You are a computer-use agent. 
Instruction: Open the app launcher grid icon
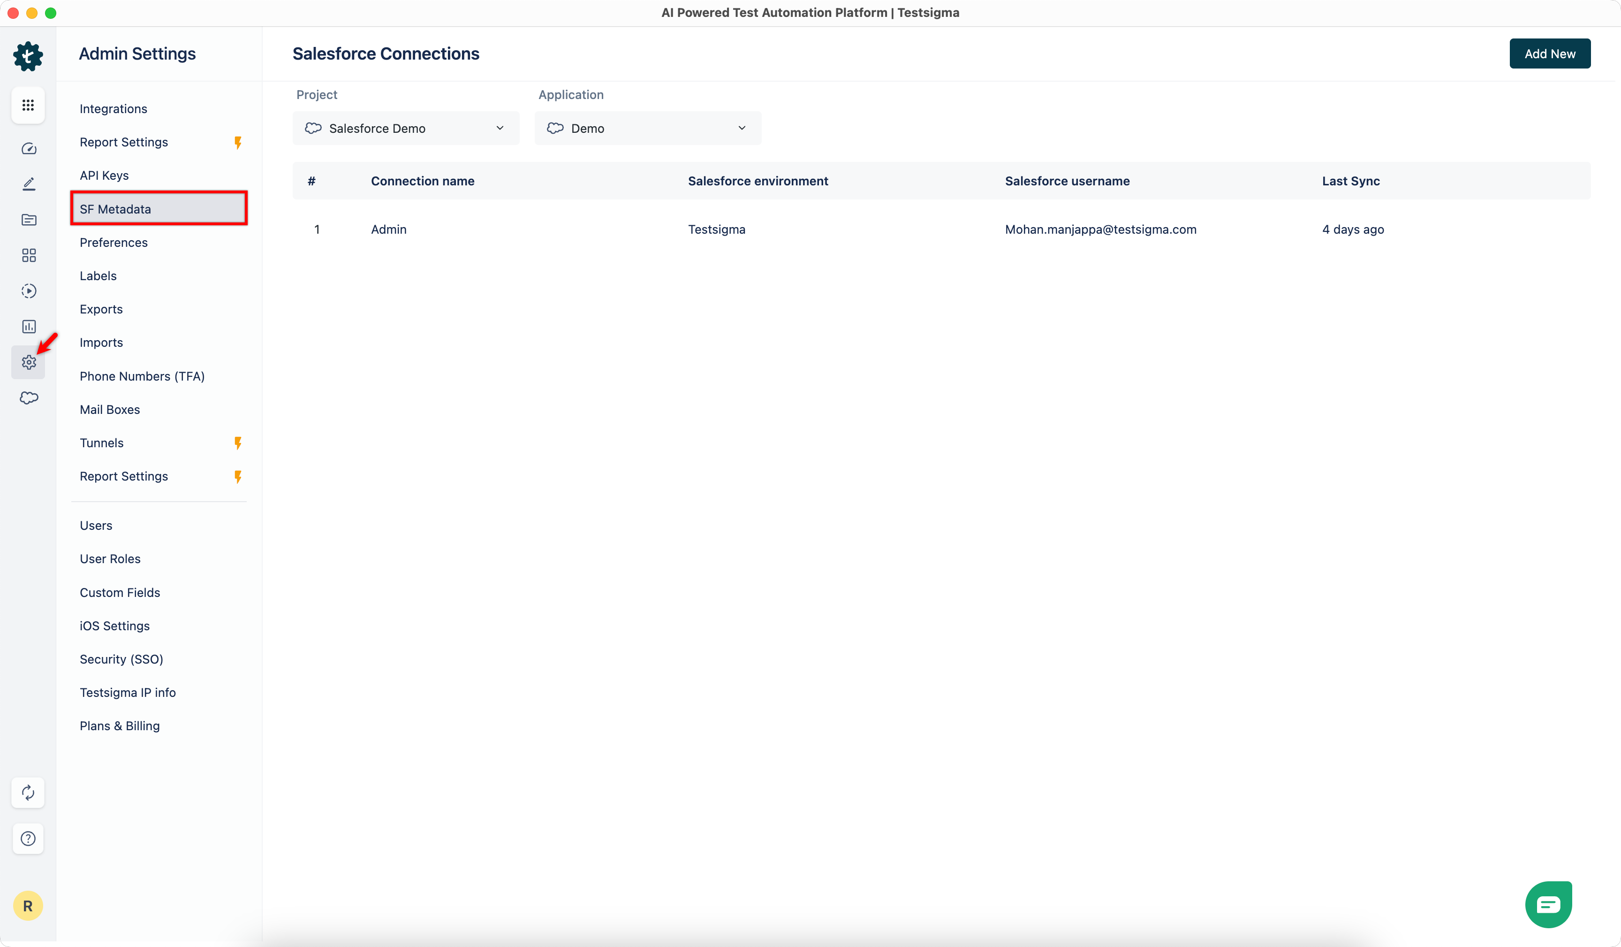pyautogui.click(x=28, y=105)
